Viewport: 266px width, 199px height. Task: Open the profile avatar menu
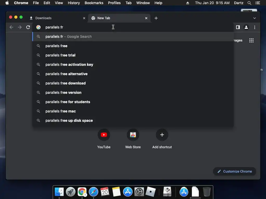click(246, 27)
